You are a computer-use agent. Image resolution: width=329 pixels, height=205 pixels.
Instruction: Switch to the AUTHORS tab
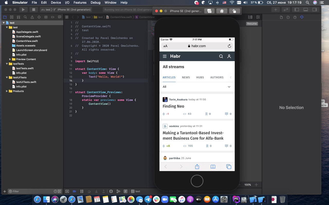pos(217,77)
